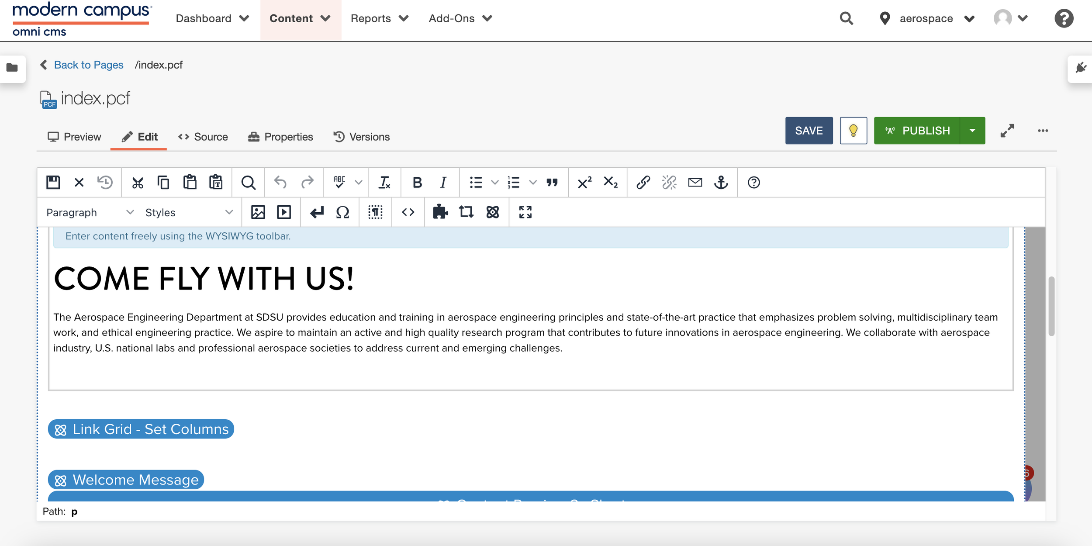The image size is (1092, 546).
Task: Click the remove link icon
Action: pos(669,183)
